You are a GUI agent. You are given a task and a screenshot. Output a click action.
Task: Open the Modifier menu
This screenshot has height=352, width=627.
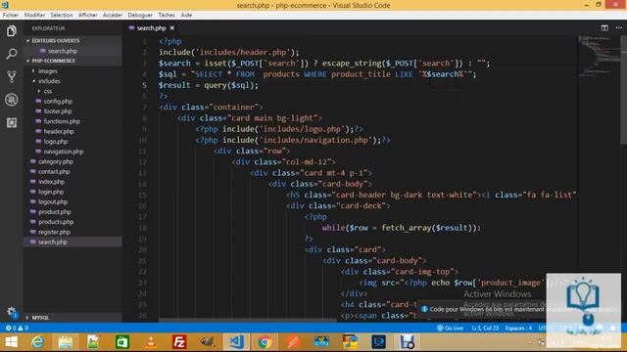[x=34, y=15]
